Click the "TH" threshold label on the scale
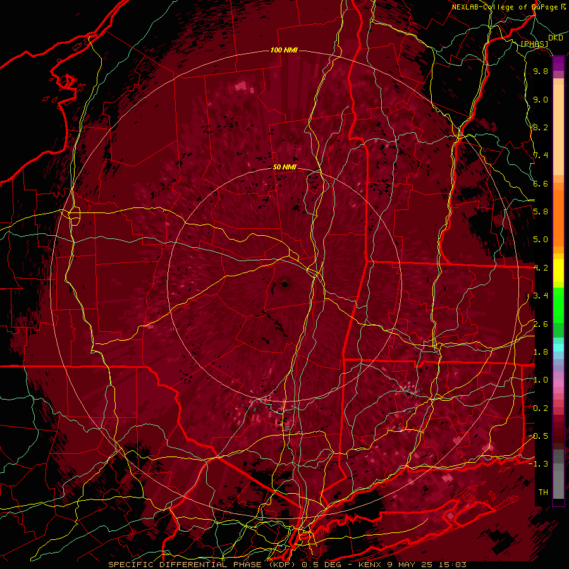569x569 pixels. pyautogui.click(x=543, y=493)
